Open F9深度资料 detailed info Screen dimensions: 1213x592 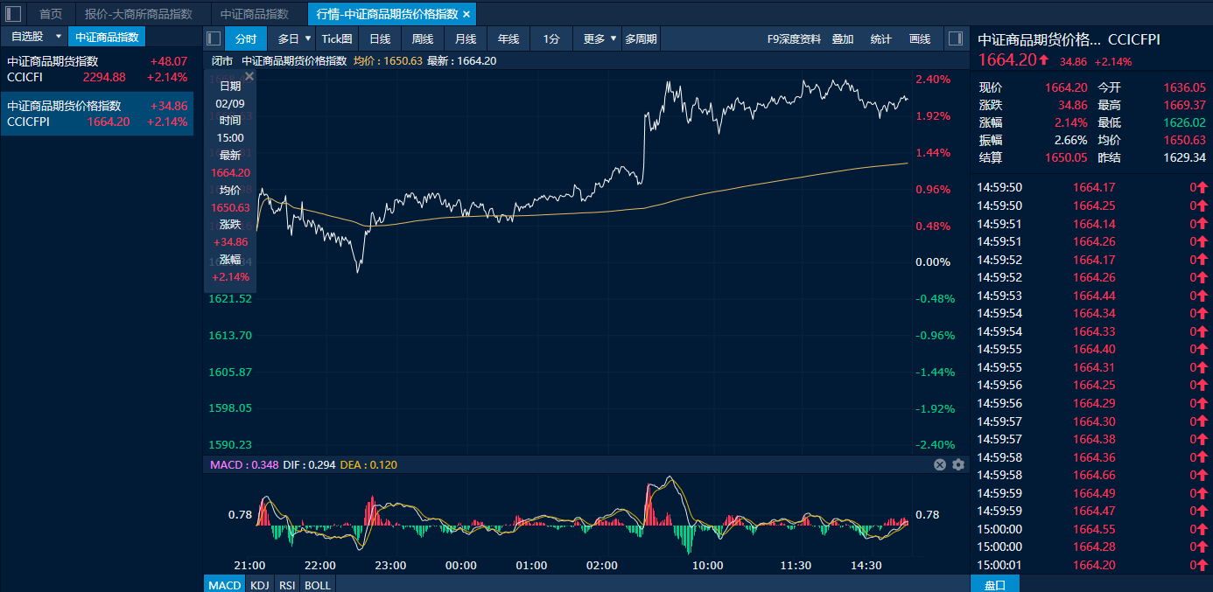pyautogui.click(x=794, y=38)
